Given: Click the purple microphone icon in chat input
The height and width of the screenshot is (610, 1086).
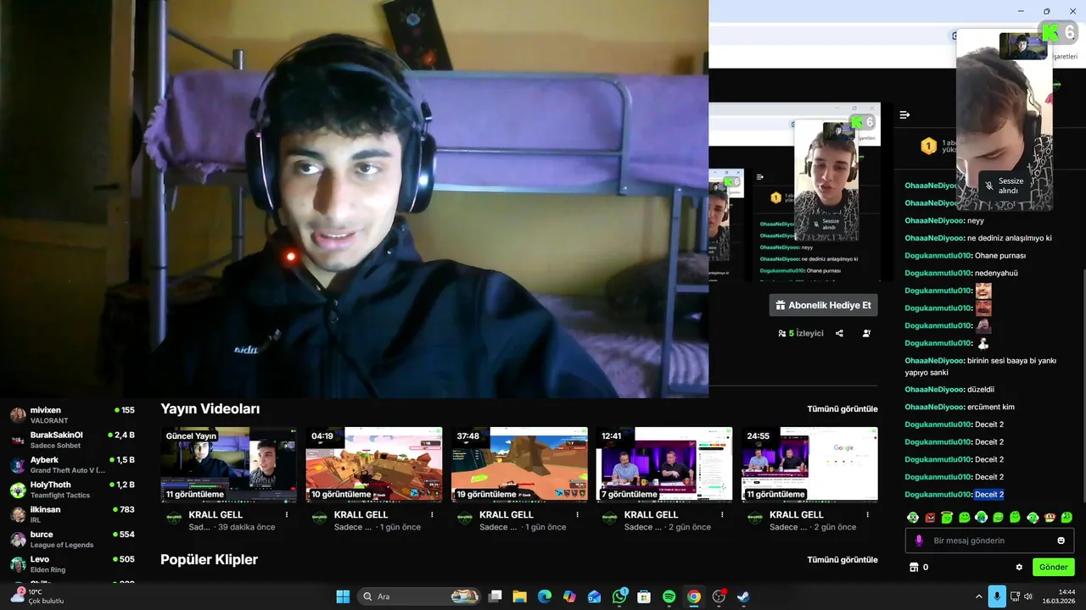Looking at the screenshot, I should click(x=919, y=541).
